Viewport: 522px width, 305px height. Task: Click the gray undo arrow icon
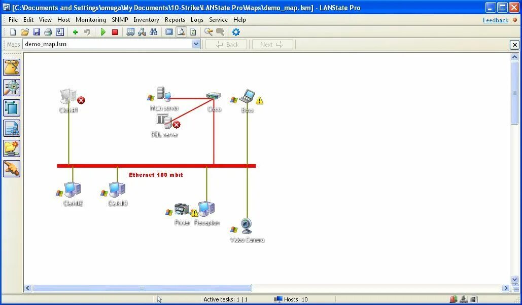[x=87, y=32]
